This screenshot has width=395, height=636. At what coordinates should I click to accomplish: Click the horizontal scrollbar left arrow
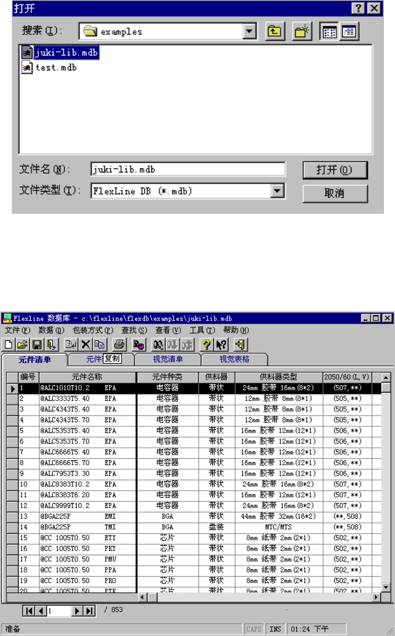coord(142,597)
